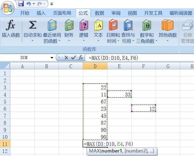Image resolution: width=194 pixels, height=156 pixels.
Task: Expand the 逻辑 dropdown arrow
Action: pyautogui.click(x=84, y=41)
